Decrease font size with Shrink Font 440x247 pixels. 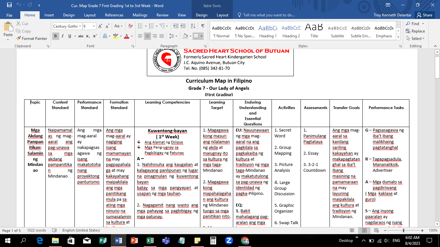pos(107,26)
